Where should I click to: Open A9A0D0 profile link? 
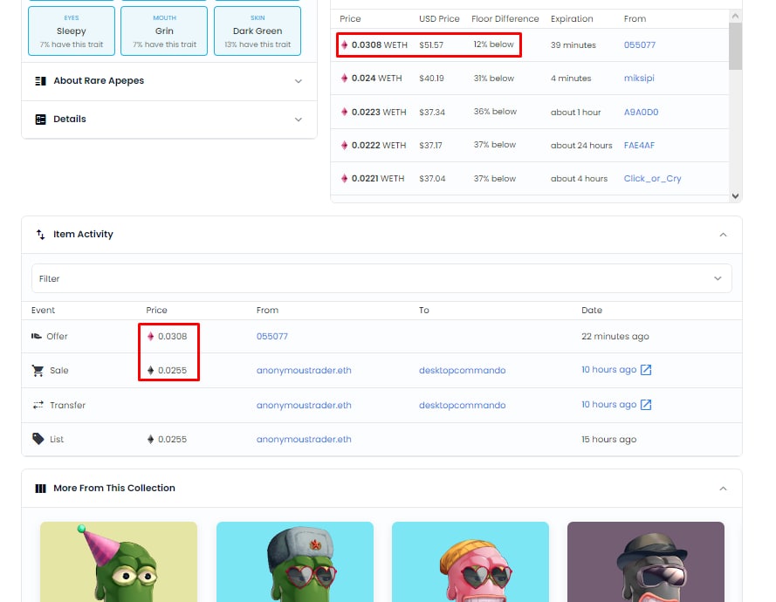[x=641, y=113]
